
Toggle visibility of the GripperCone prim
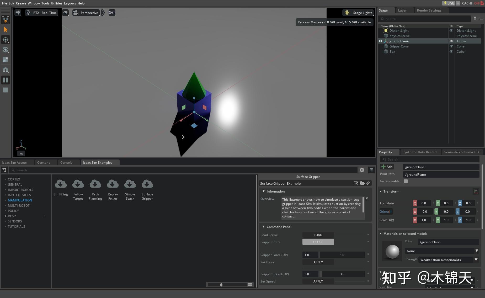pyautogui.click(x=451, y=46)
